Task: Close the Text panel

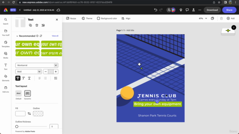Action: click(x=57, y=20)
